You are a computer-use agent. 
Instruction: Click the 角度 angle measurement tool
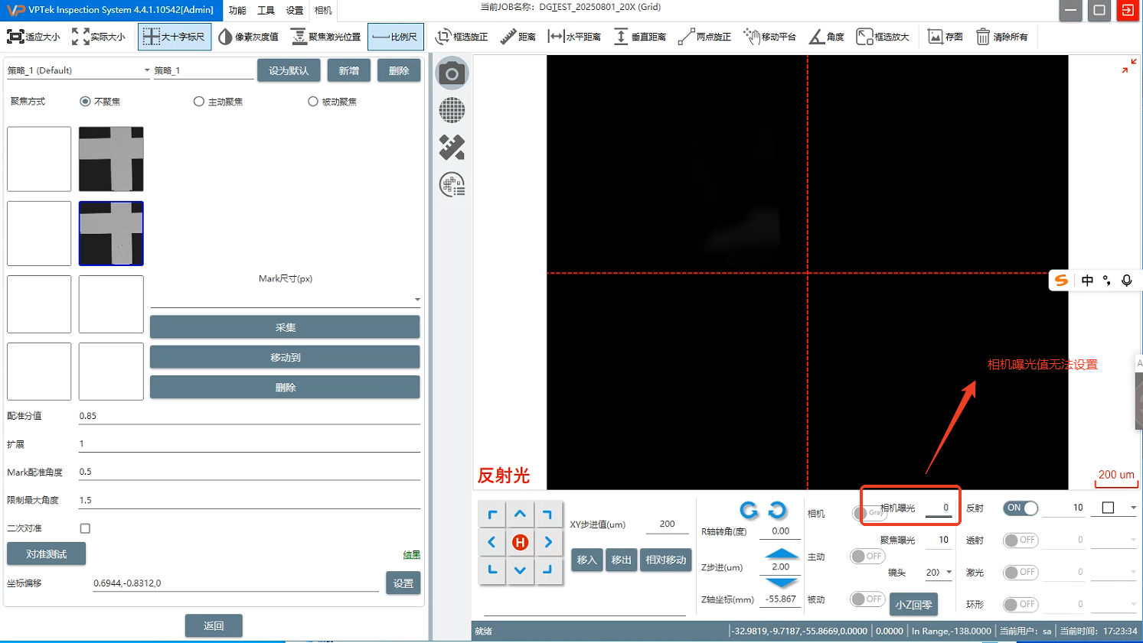826,37
